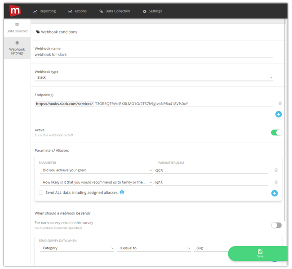
Task: Go to Data sources sidebar tab
Action: pos(17,28)
